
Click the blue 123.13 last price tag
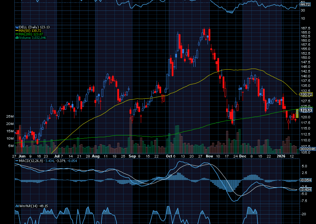306,110
